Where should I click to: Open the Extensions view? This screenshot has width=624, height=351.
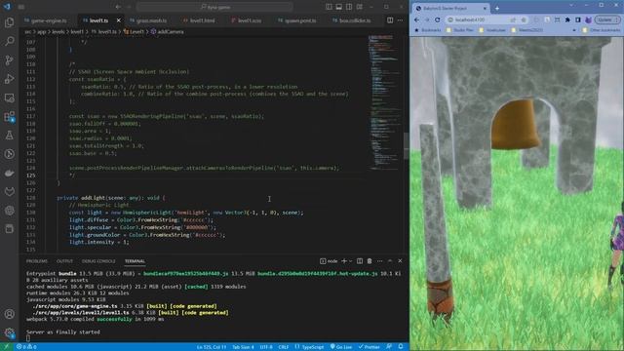coord(9,117)
